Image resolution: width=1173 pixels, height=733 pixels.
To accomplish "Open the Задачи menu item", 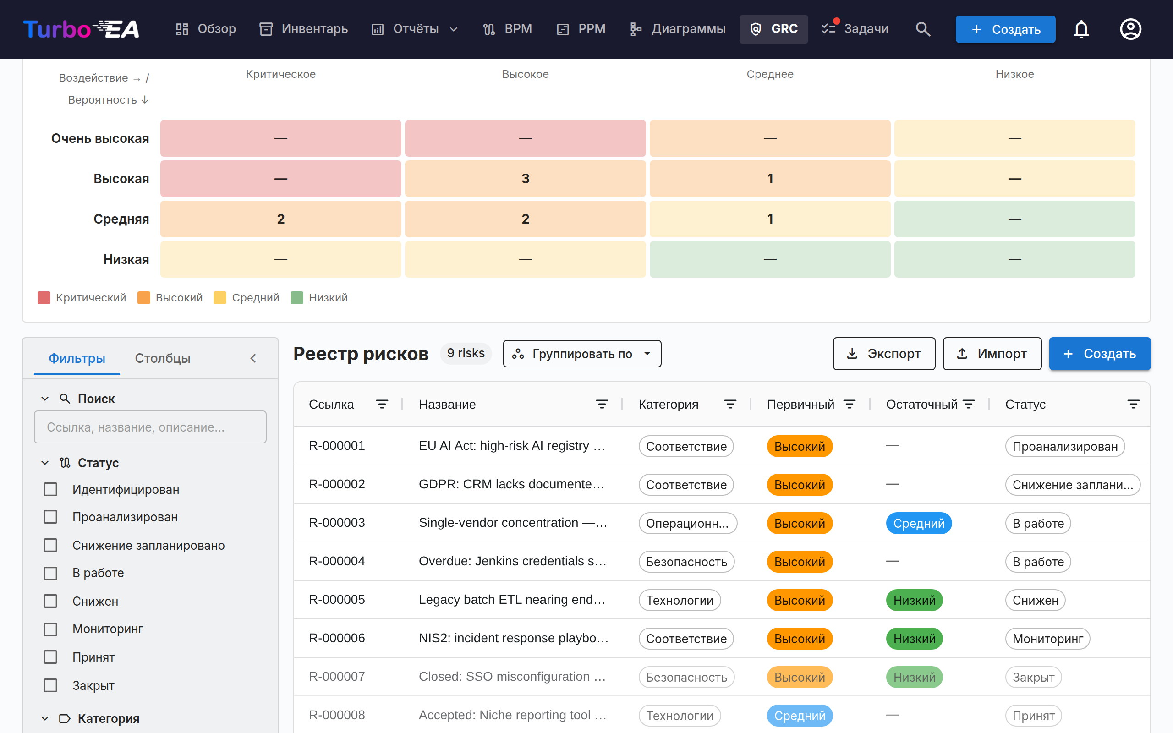I will pyautogui.click(x=855, y=29).
